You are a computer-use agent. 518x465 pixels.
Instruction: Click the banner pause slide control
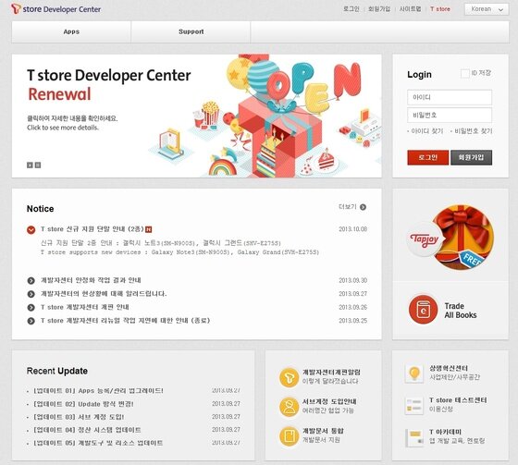pyautogui.click(x=38, y=165)
